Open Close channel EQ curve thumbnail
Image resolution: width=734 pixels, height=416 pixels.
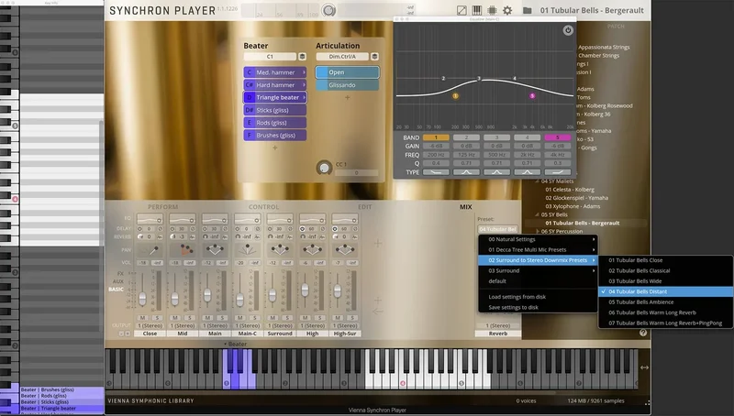pos(150,219)
